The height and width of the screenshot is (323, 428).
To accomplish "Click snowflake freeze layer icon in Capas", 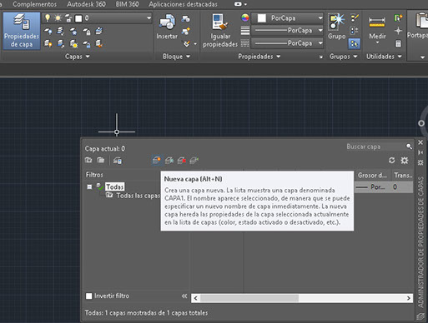I will pyautogui.click(x=73, y=32).
